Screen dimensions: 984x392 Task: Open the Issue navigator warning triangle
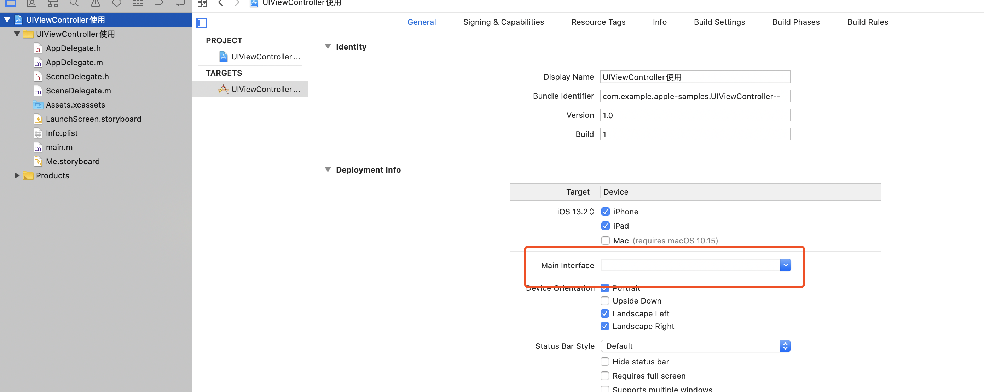coord(95,3)
